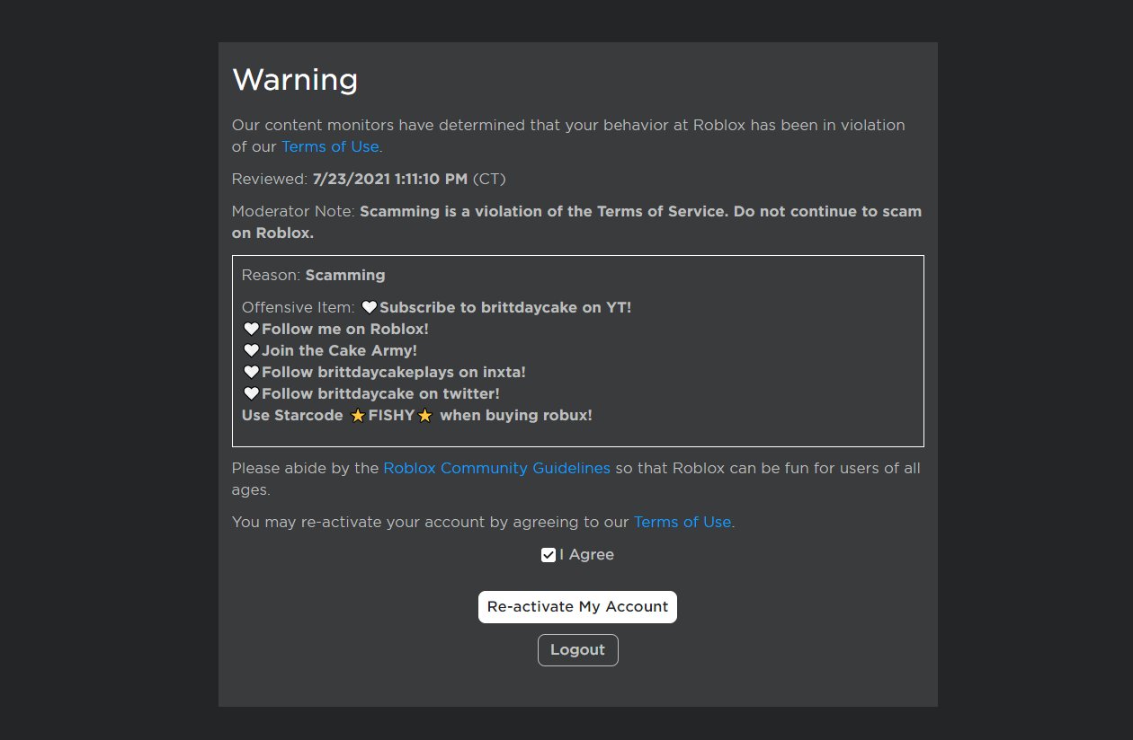Click the reviewed date 7/23/2021 1:11:10 PM
This screenshot has height=740, width=1133.
pyautogui.click(x=390, y=179)
